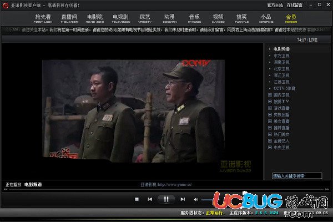Screen dimensions: 333x222
Task: Click the scrolling announcement ticker
Action: 167,30
